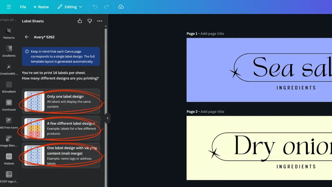332x187 pixels.
Task: Select star decoration on Page 1
Action: click(x=235, y=73)
